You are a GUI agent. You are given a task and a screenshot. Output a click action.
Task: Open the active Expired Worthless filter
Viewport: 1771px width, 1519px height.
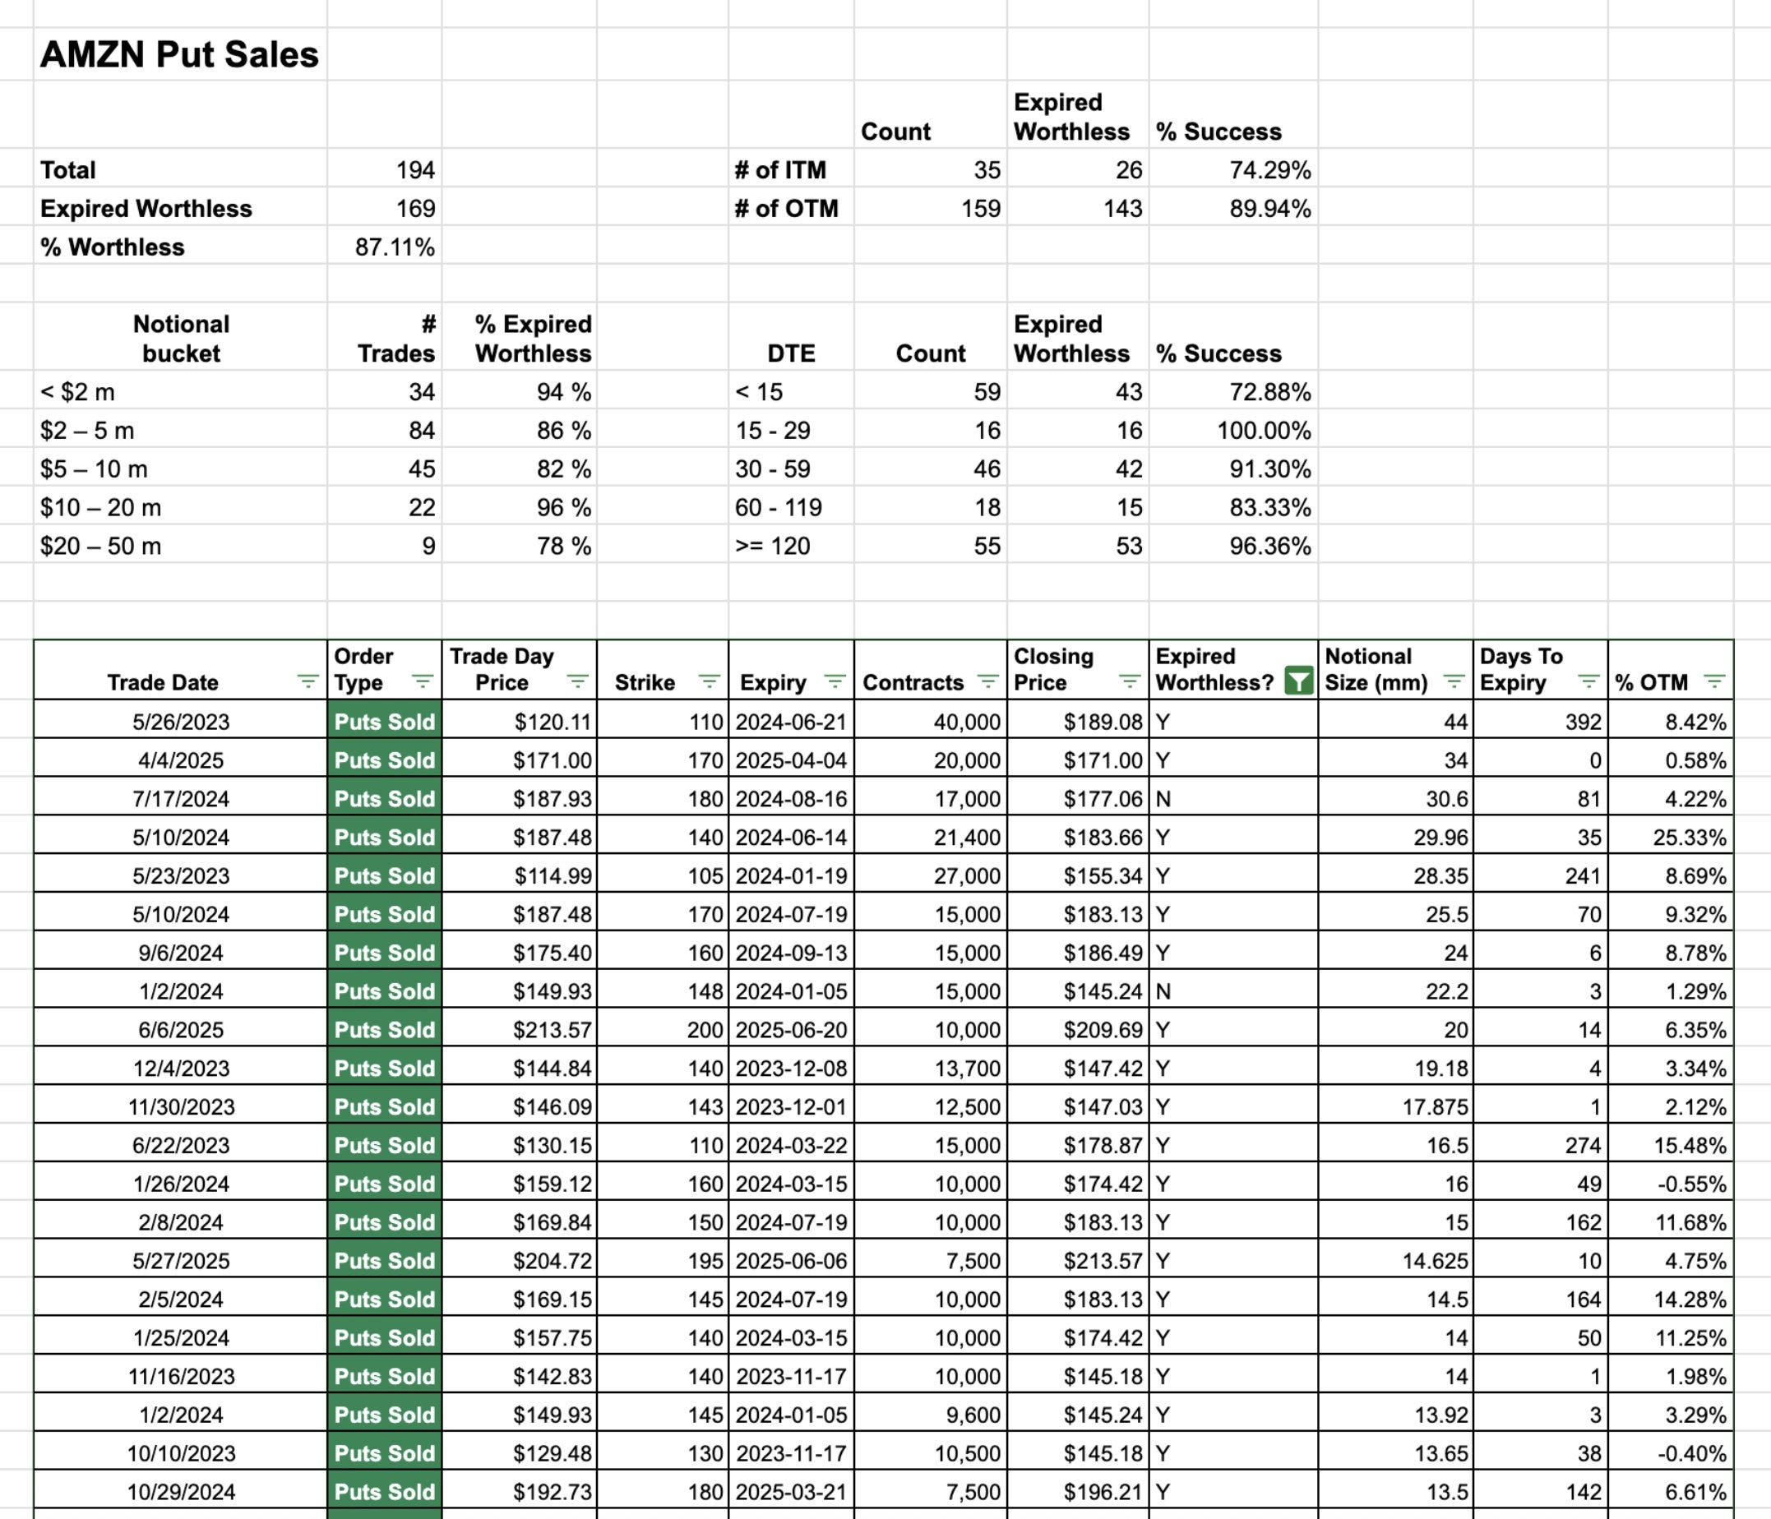(x=1297, y=681)
